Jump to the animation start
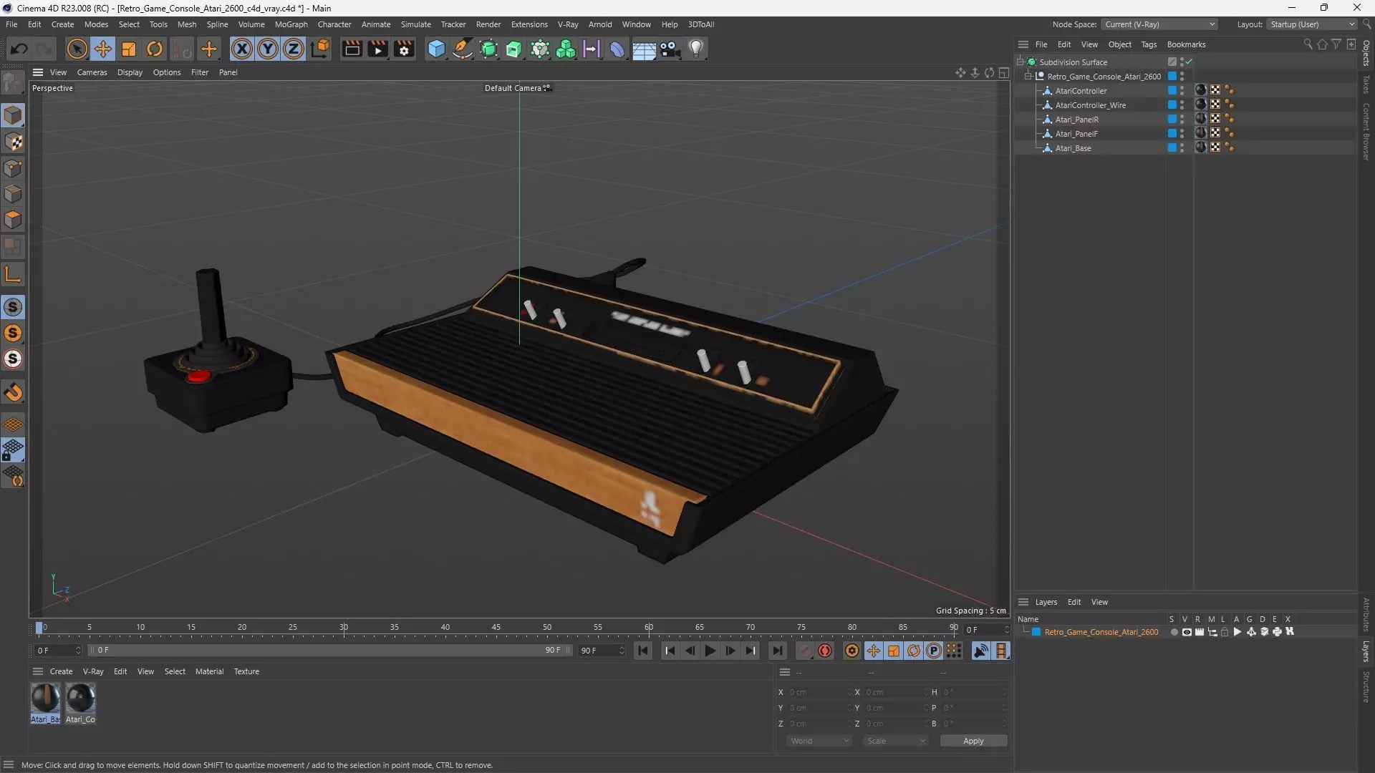Screen dimensions: 1375x773 pyautogui.click(x=643, y=651)
